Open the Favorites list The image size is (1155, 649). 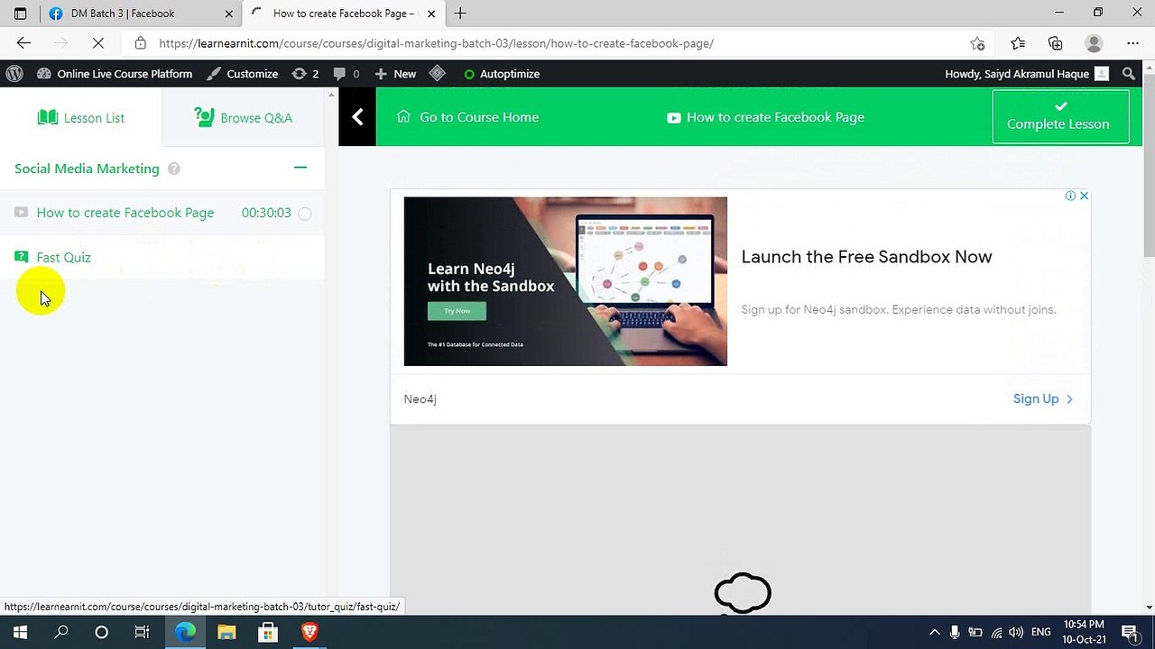(1018, 43)
